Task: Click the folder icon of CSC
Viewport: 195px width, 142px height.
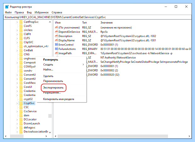Action: click(21, 107)
